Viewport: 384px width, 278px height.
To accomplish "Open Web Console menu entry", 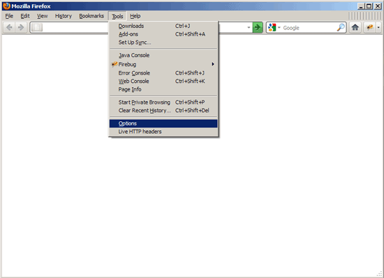I will [x=163, y=81].
